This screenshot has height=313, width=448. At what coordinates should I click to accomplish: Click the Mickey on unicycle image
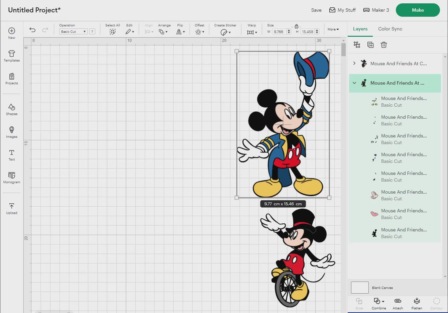tap(298, 257)
